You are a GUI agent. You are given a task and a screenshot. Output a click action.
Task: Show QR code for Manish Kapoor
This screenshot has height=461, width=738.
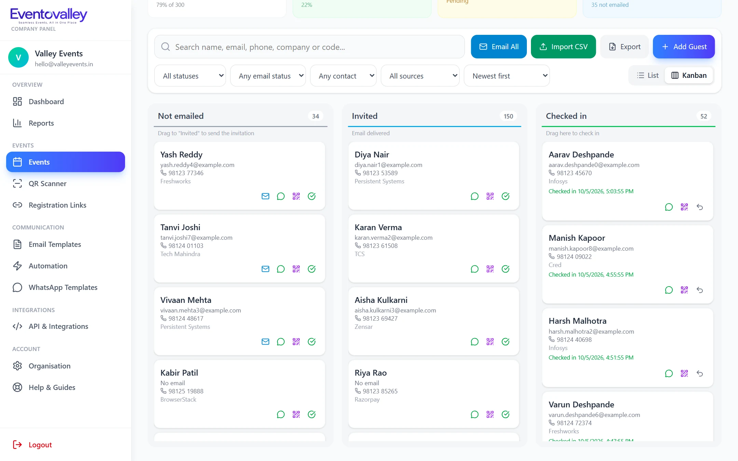pos(684,290)
